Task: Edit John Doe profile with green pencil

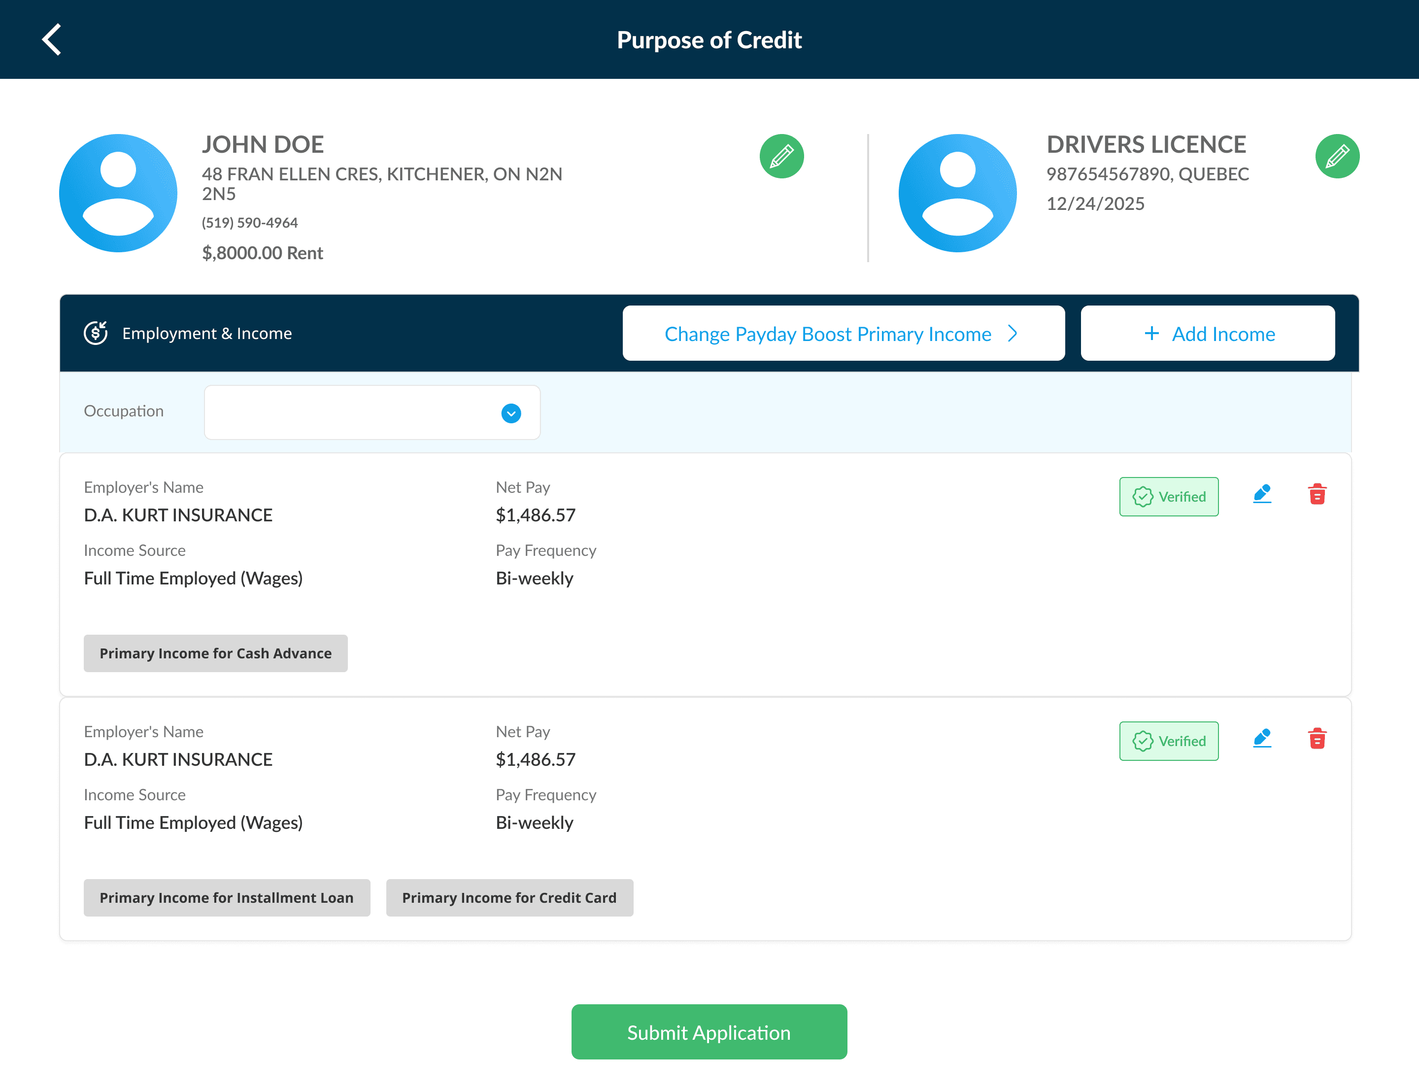Action: pyautogui.click(x=781, y=157)
